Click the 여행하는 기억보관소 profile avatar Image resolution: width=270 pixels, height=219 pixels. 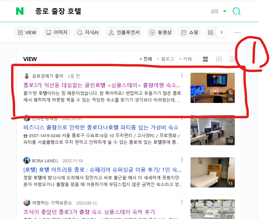(27, 203)
